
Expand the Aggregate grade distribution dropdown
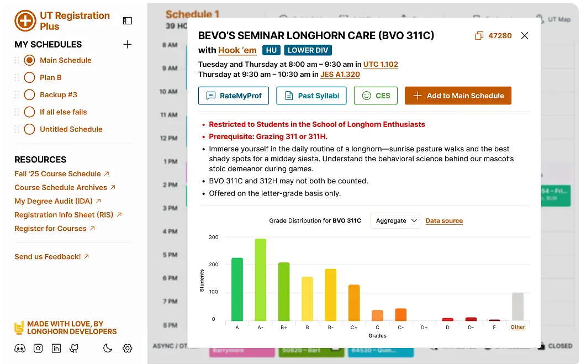tap(395, 220)
